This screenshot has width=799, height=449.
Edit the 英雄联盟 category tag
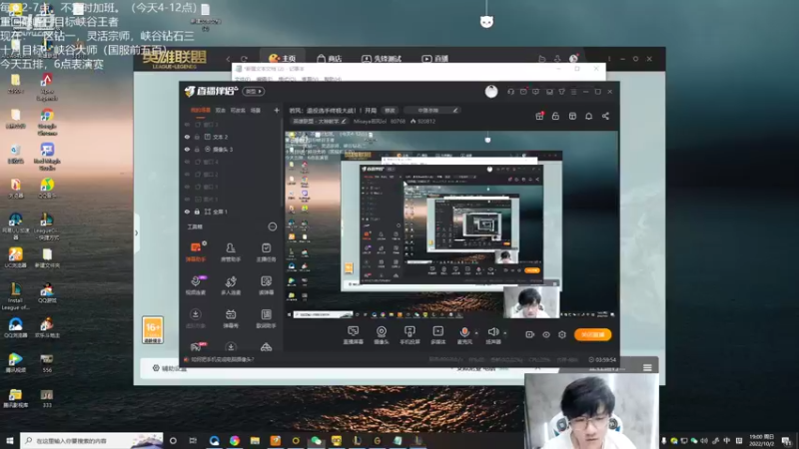[x=319, y=121]
